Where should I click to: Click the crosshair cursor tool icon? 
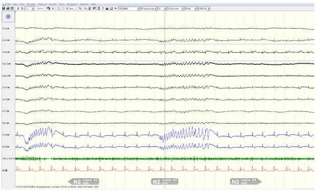(67, 9)
